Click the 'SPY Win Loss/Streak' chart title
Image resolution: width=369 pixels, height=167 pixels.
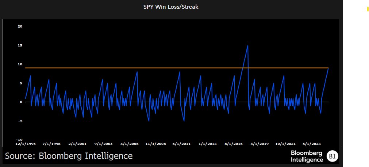(171, 7)
